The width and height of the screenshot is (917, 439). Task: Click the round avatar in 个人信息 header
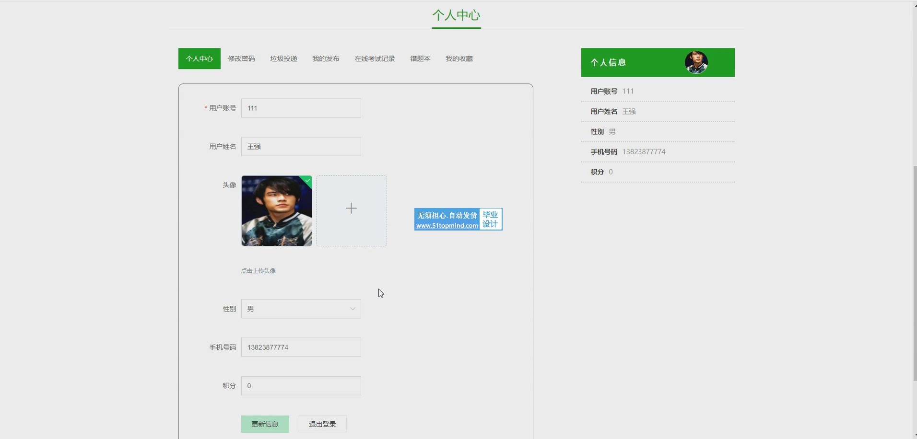point(696,62)
